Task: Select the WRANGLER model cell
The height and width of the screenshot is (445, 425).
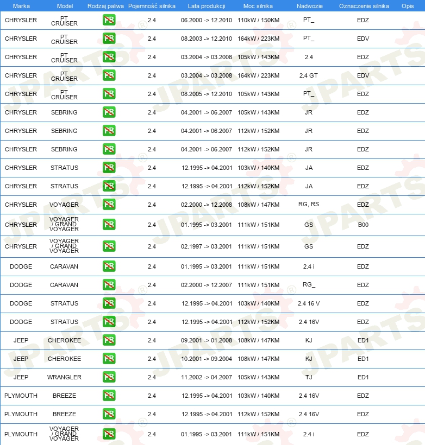Action: pyautogui.click(x=64, y=377)
